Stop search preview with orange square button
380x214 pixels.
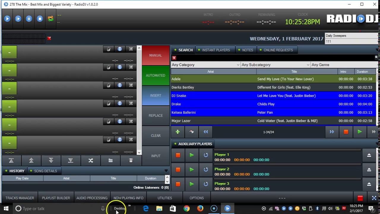[346, 132]
